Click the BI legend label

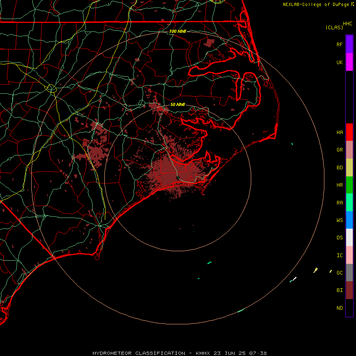(340, 290)
